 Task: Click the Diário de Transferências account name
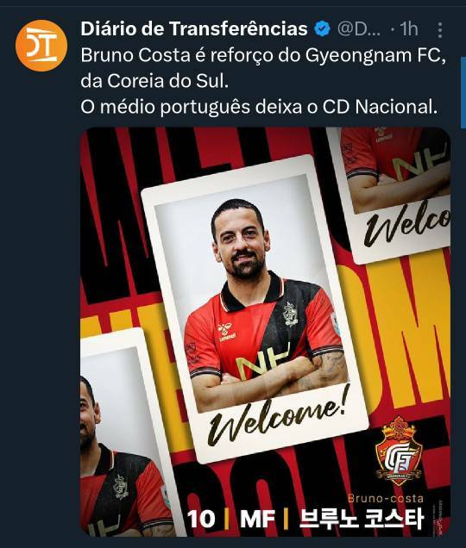(x=194, y=28)
